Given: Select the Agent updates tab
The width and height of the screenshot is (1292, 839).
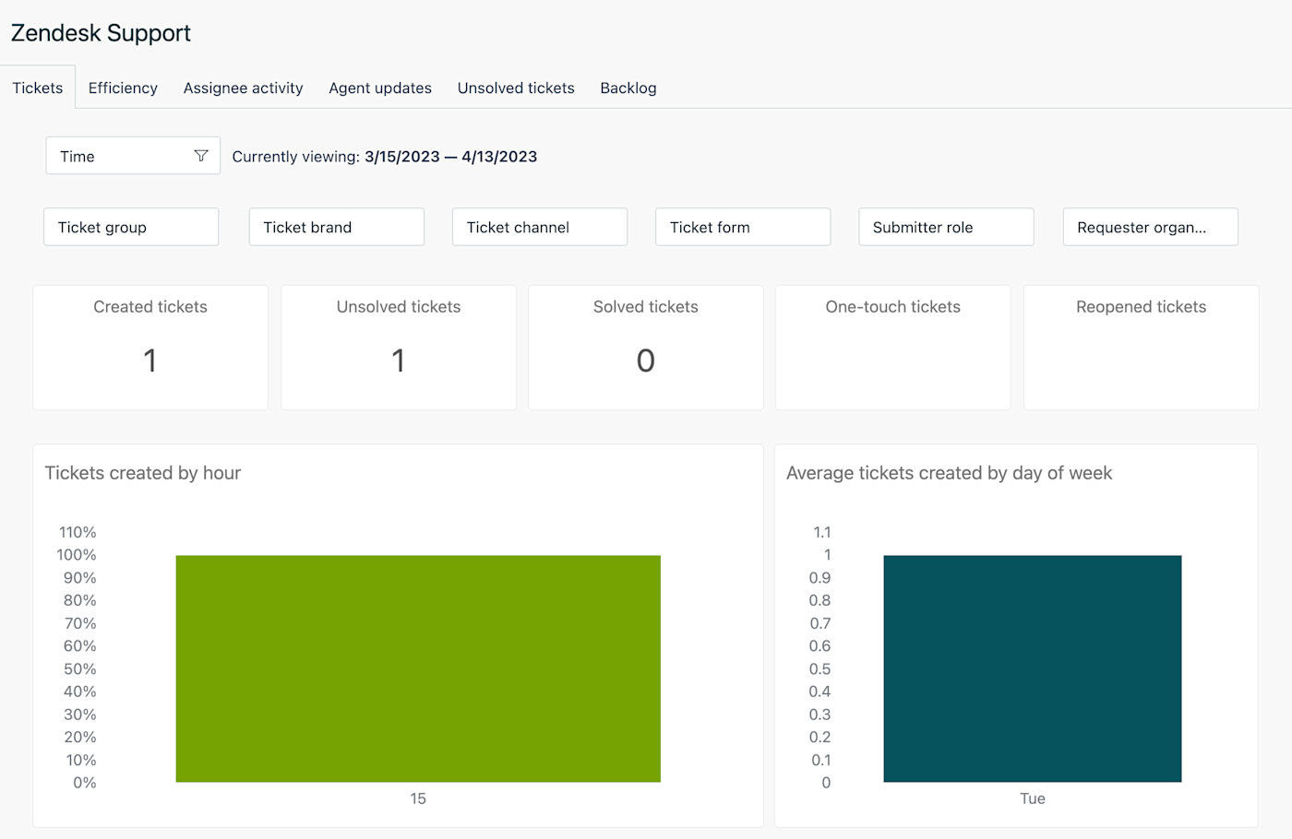Looking at the screenshot, I should 380,88.
